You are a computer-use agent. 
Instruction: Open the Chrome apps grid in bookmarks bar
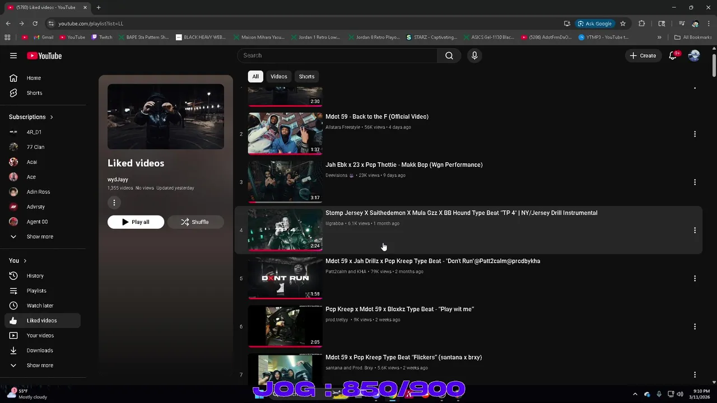coord(7,38)
